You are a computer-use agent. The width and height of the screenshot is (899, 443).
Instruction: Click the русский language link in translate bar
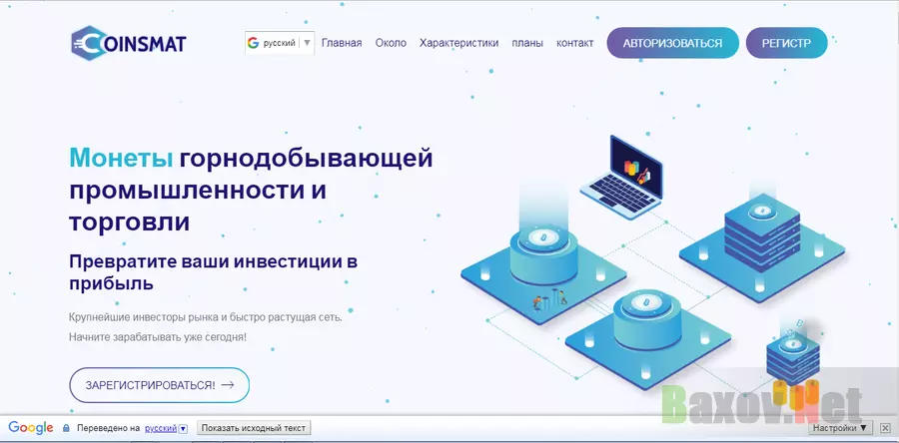160,428
